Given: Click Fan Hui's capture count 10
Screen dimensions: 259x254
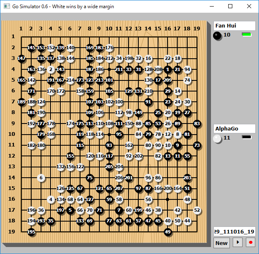Looking at the screenshot, I should tap(227, 35).
